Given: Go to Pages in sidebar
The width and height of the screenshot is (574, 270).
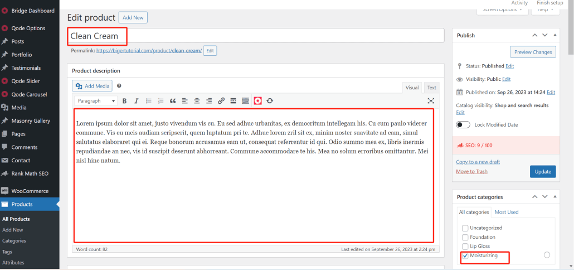Looking at the screenshot, I should coord(30,134).
